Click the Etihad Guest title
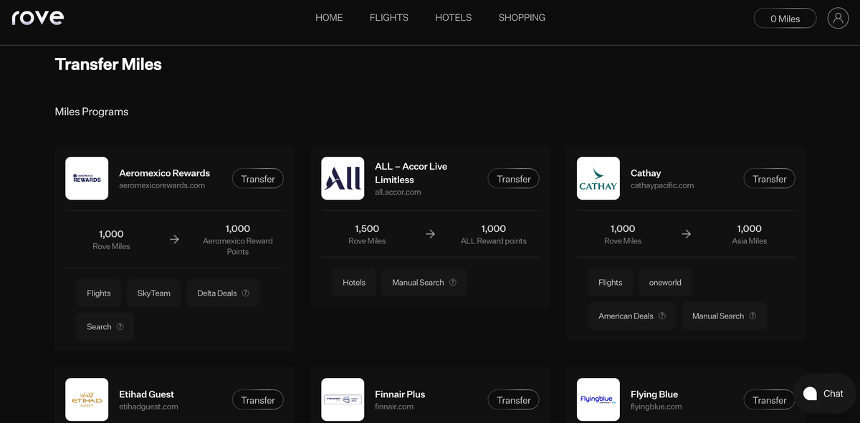 pos(147,394)
